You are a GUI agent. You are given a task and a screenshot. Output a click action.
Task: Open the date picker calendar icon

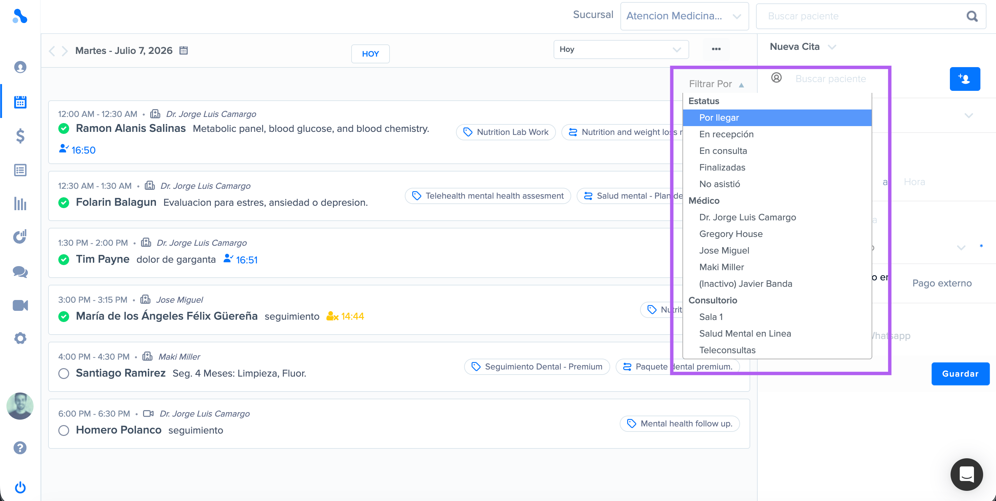click(x=184, y=50)
